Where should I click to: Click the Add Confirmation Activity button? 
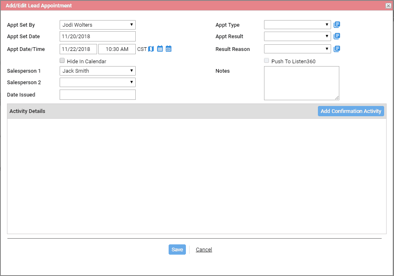coord(351,111)
